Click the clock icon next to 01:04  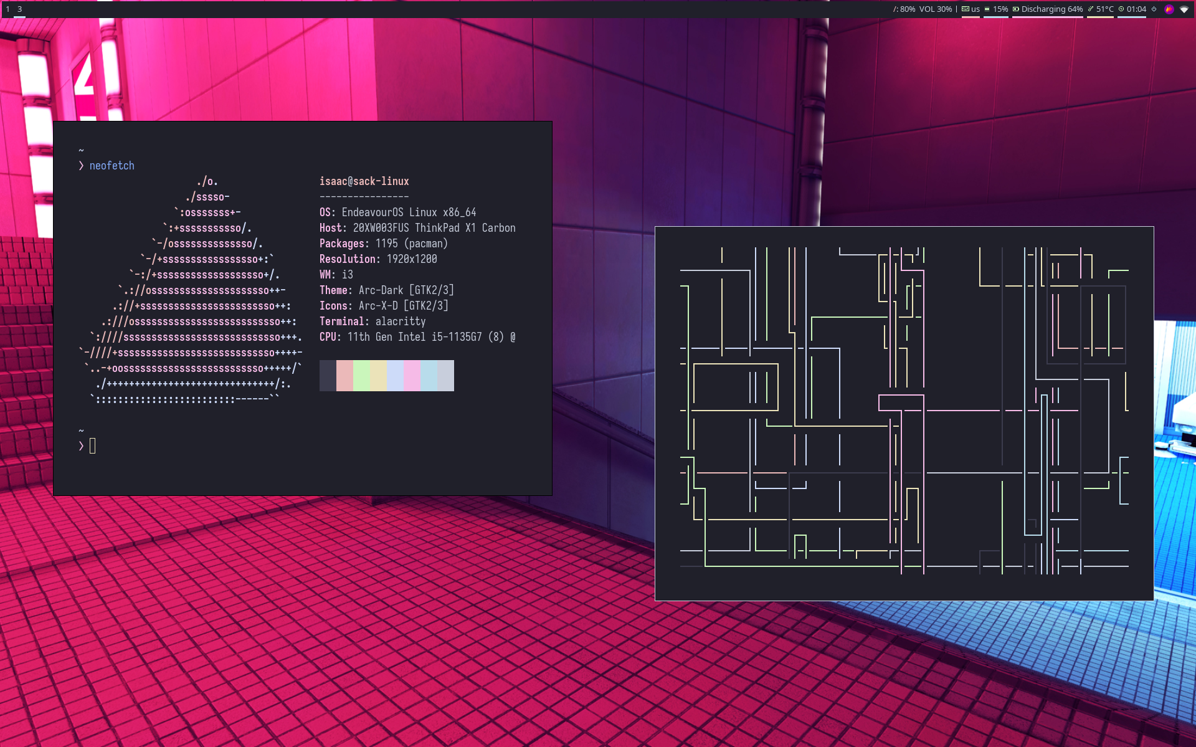[1121, 9]
